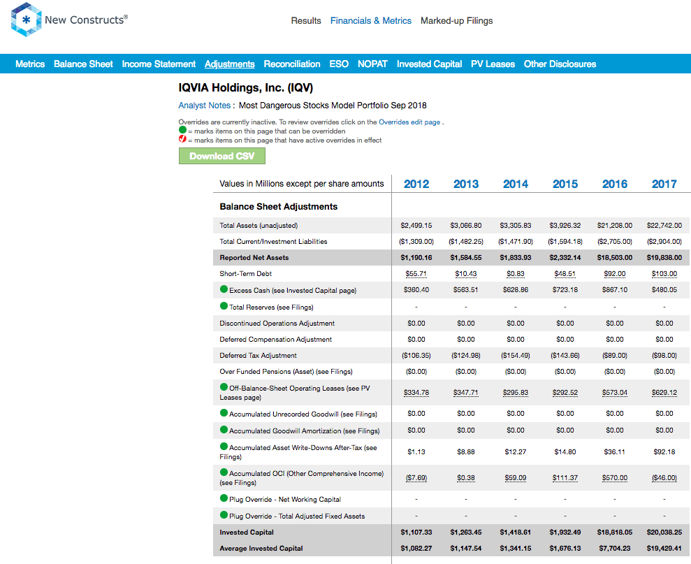The height and width of the screenshot is (564, 691).
Task: Switch to the Metrics tab
Action: (30, 64)
